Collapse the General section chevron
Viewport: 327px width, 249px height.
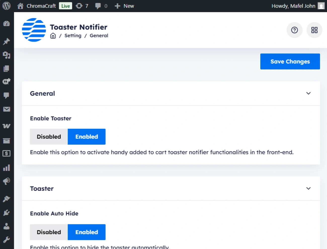(x=308, y=93)
